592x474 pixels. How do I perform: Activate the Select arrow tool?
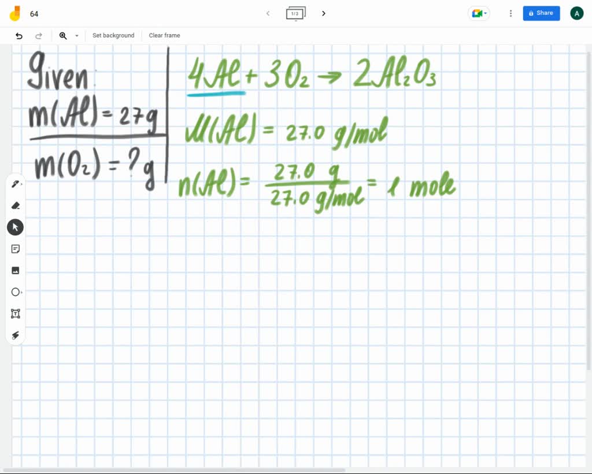16,227
